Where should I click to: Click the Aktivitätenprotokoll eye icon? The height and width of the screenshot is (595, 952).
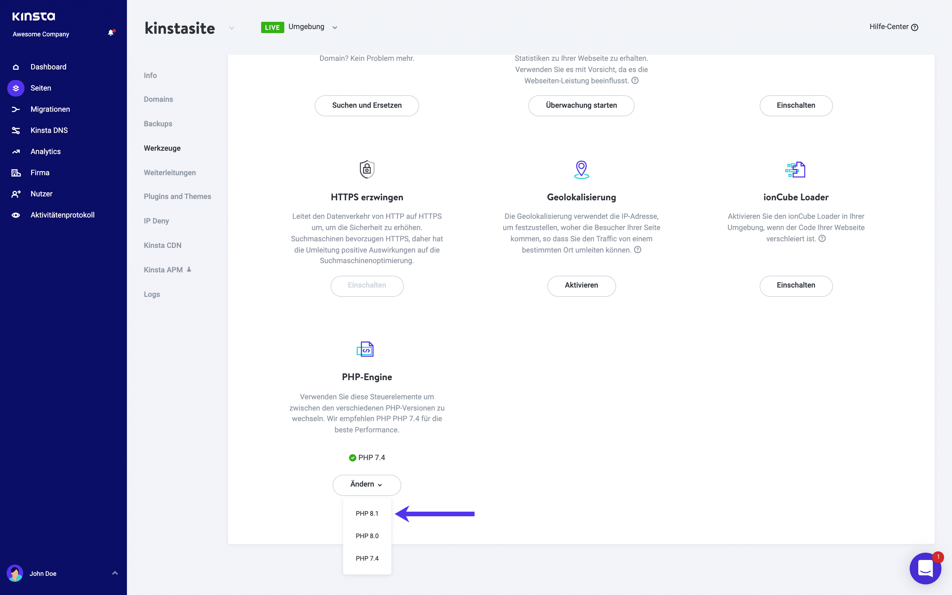[x=16, y=215]
